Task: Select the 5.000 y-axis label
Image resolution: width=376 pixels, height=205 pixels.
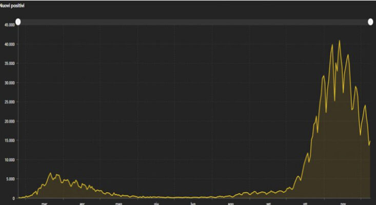Action: 10,179
